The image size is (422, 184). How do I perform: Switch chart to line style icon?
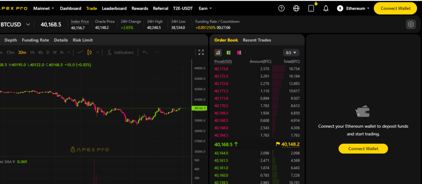click(x=80, y=52)
